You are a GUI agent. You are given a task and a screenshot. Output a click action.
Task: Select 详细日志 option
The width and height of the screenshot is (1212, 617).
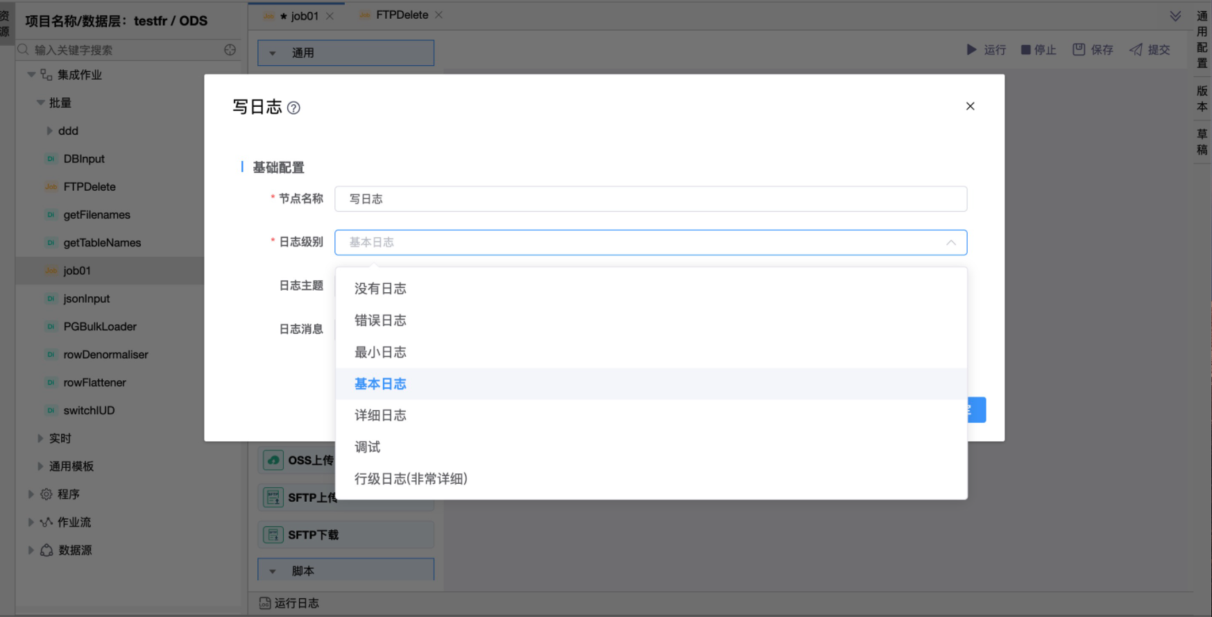pyautogui.click(x=380, y=416)
